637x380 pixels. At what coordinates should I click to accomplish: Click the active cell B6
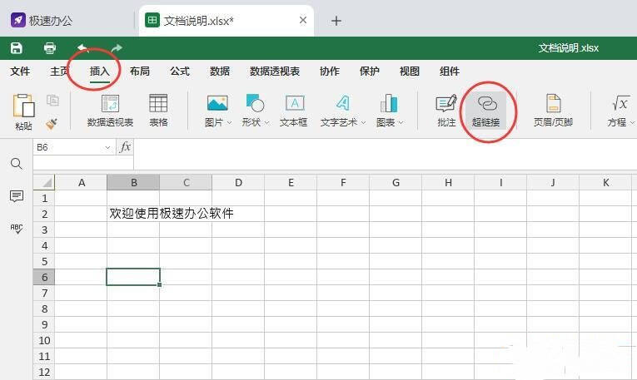(133, 277)
